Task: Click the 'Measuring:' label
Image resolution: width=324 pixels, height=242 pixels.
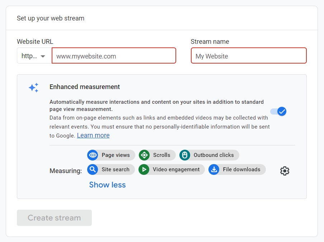Action: point(66,171)
